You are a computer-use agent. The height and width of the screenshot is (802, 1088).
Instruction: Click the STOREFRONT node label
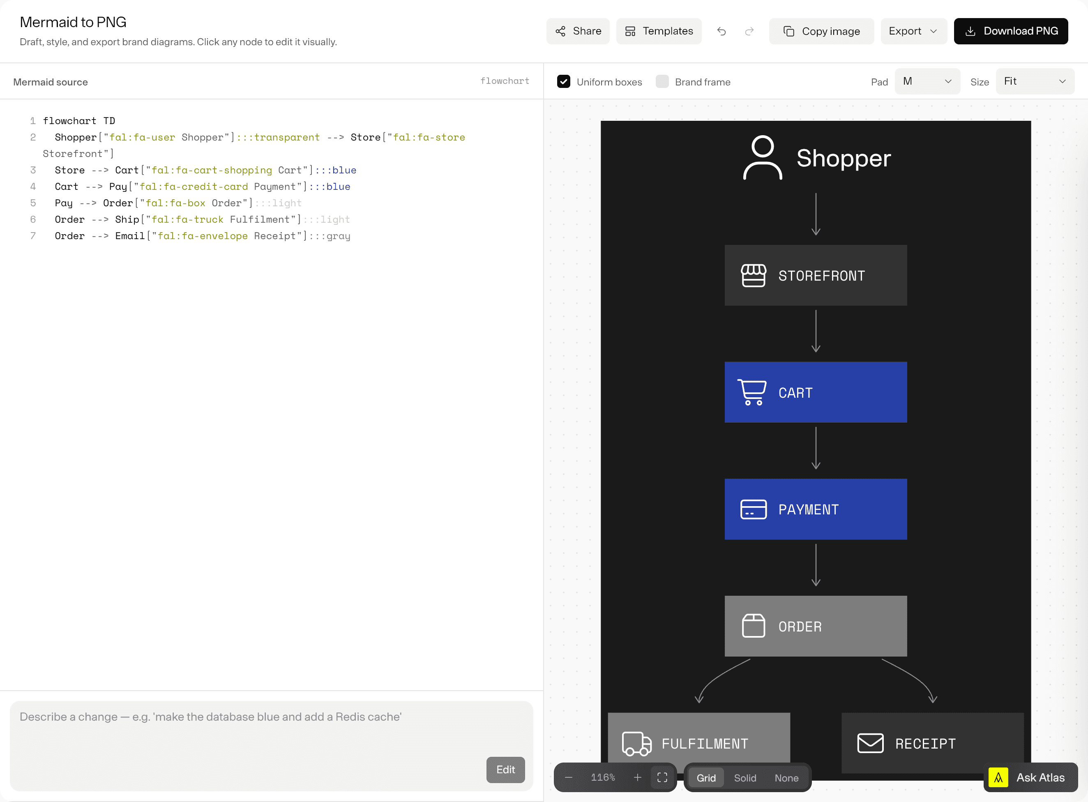click(821, 276)
